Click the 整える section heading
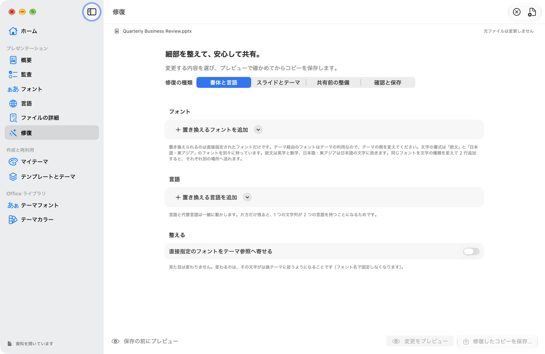 (177, 235)
